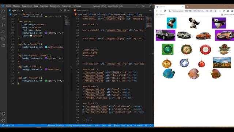Click the folder icon in activity bar

[x=3, y=45]
